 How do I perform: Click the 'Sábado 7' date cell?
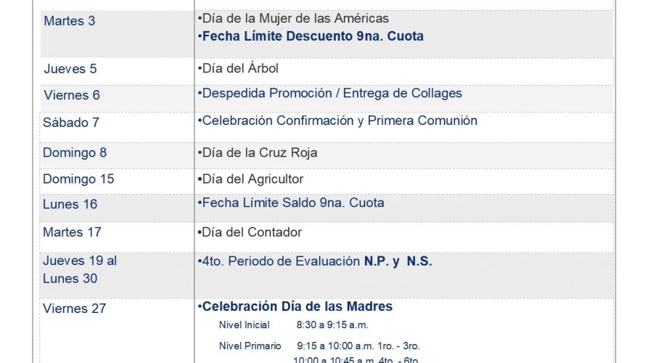117,127
